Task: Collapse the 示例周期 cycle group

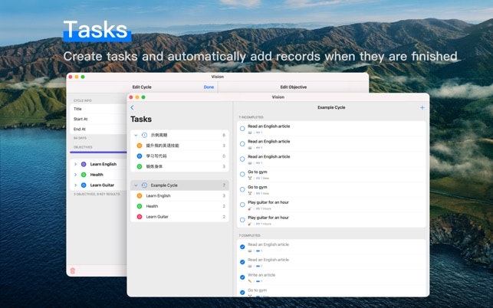Action: tap(136, 135)
